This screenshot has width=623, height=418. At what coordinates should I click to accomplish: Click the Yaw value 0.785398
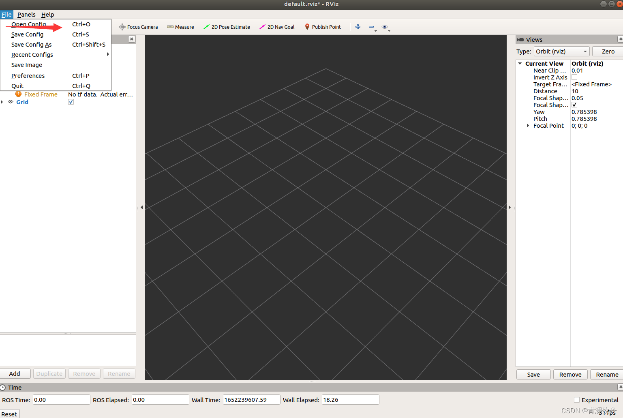click(x=584, y=112)
